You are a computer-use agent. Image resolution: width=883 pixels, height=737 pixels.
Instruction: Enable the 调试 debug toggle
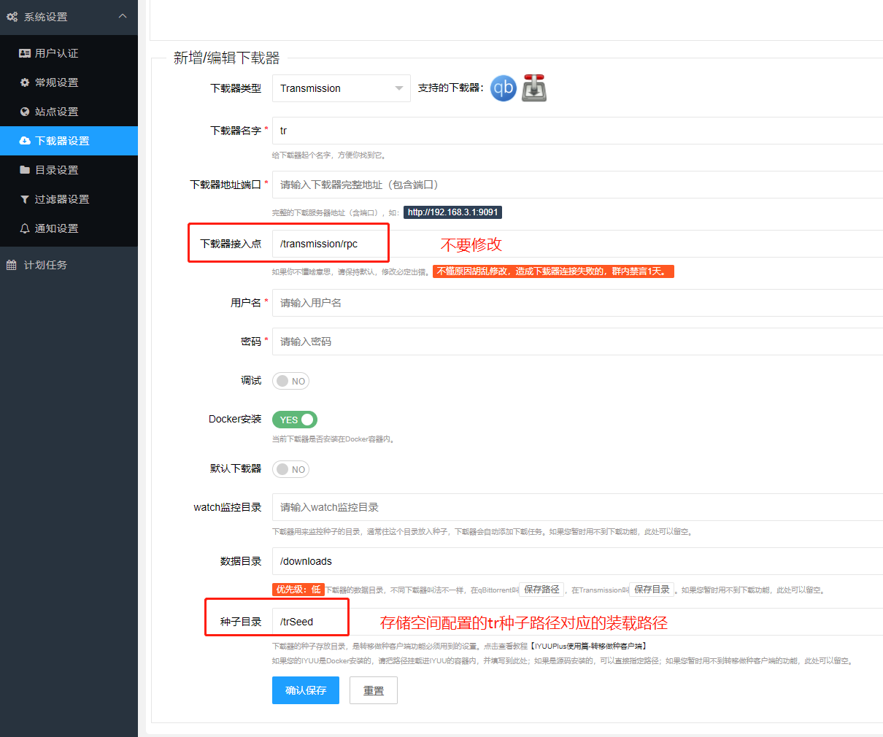290,380
